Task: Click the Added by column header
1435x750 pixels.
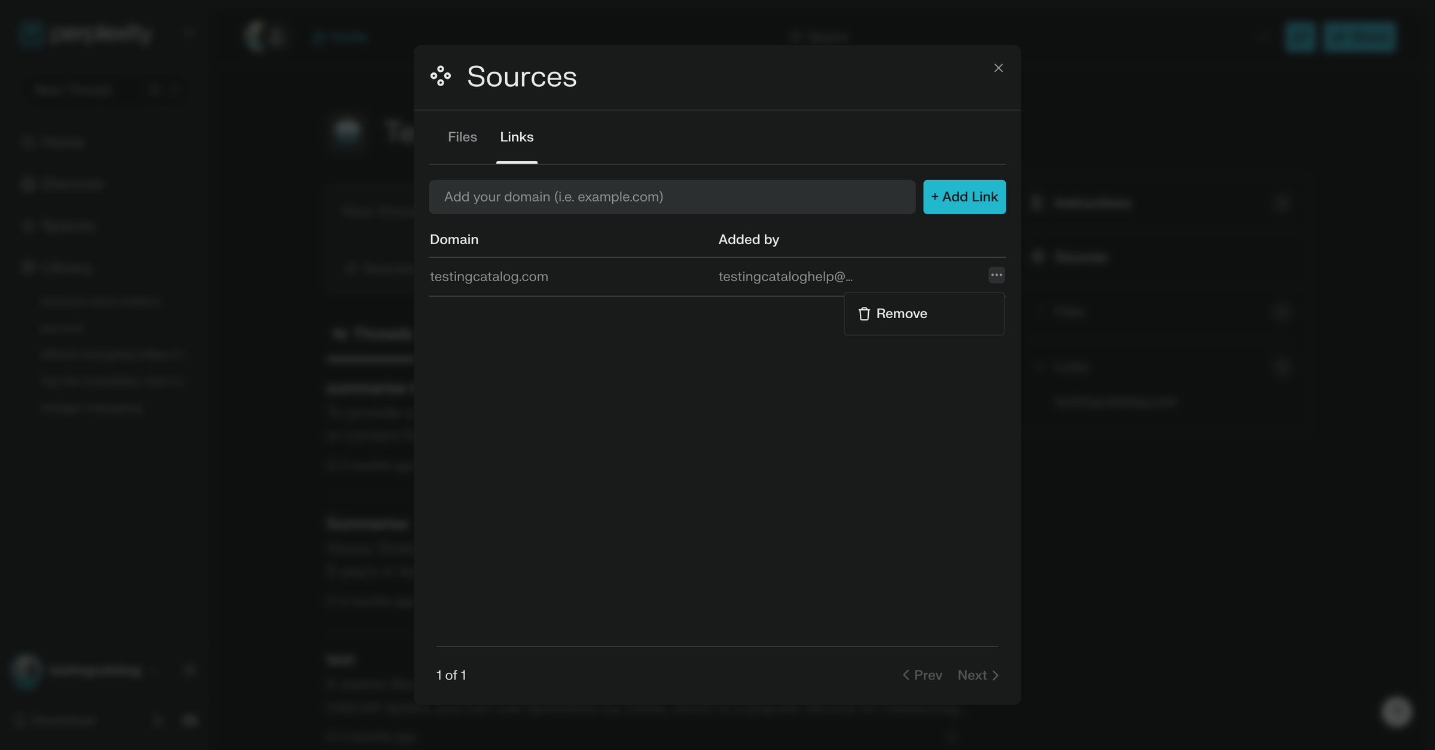Action: (748, 239)
